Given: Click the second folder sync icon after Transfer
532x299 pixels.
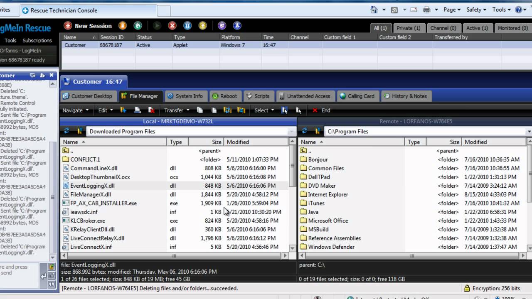Looking at the screenshot, I should 241,110.
